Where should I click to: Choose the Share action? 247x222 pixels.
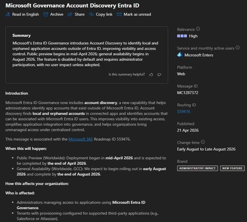point(76,14)
